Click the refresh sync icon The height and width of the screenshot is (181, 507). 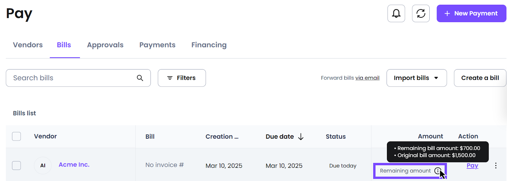421,13
